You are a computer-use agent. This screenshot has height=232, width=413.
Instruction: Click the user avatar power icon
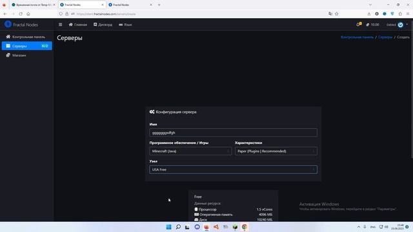[x=400, y=24]
